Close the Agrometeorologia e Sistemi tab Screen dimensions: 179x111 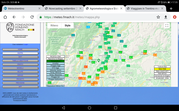[x=121, y=9]
